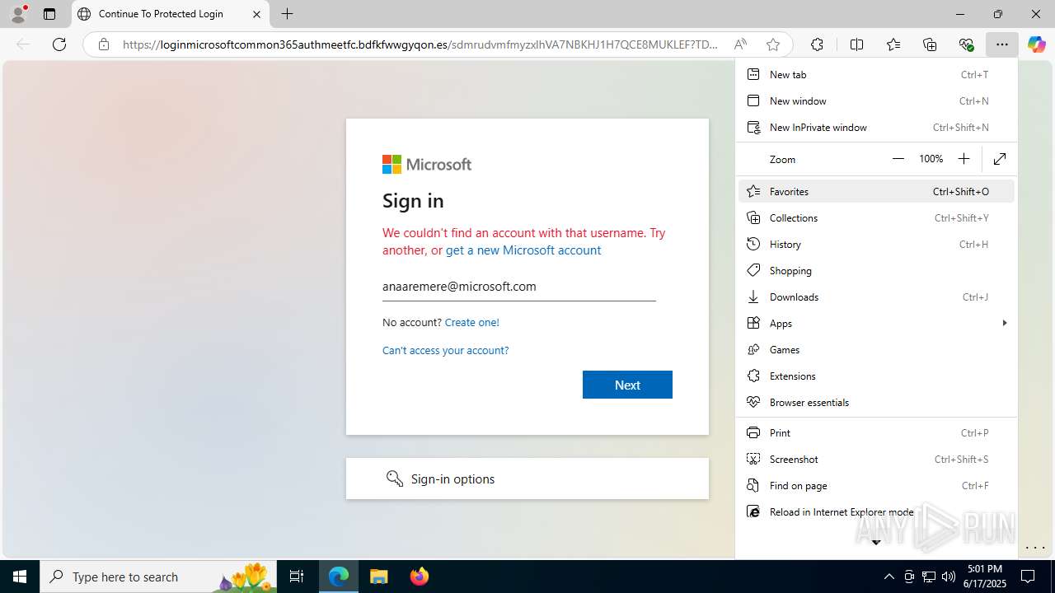The width and height of the screenshot is (1055, 593).
Task: Switch to Edge on the taskbar
Action: coord(339,577)
